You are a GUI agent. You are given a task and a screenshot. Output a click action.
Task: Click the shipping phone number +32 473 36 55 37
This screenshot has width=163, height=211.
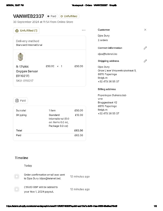coord(108,82)
